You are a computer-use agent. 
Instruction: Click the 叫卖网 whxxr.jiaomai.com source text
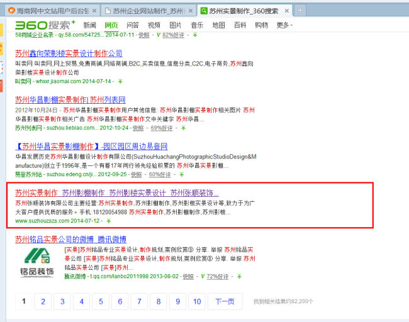pyautogui.click(x=48, y=81)
